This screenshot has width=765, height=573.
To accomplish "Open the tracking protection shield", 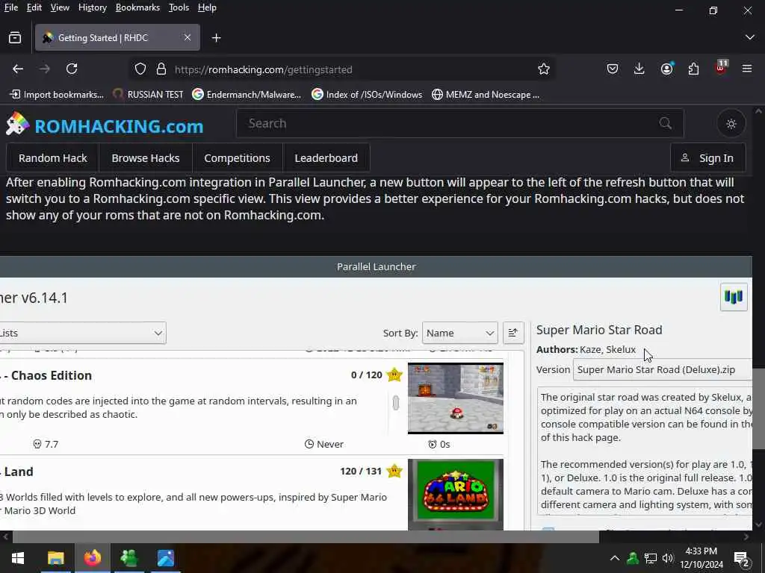I will coord(140,69).
